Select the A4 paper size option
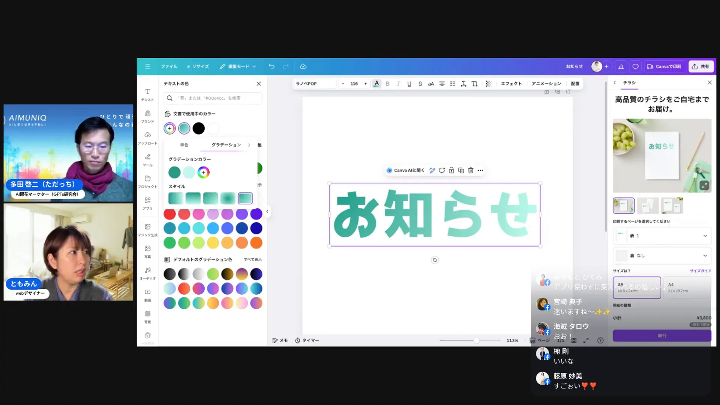Image resolution: width=720 pixels, height=405 pixels. click(x=687, y=288)
